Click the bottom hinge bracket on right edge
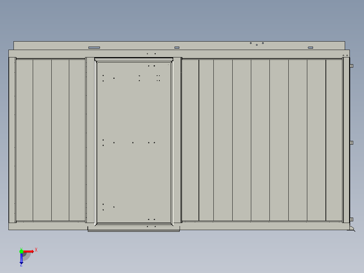This screenshot has height=273, width=364. [x=351, y=219]
